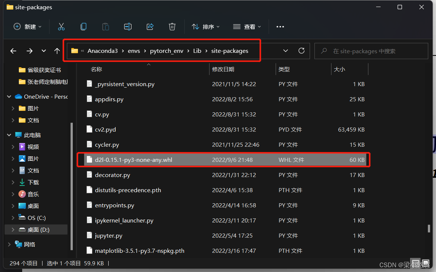Open the address bar history dropdown

[286, 51]
